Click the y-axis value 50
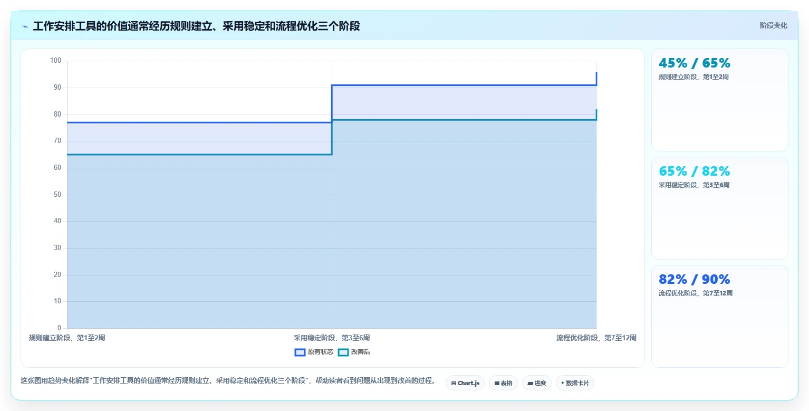The height and width of the screenshot is (411, 809). pyautogui.click(x=57, y=195)
